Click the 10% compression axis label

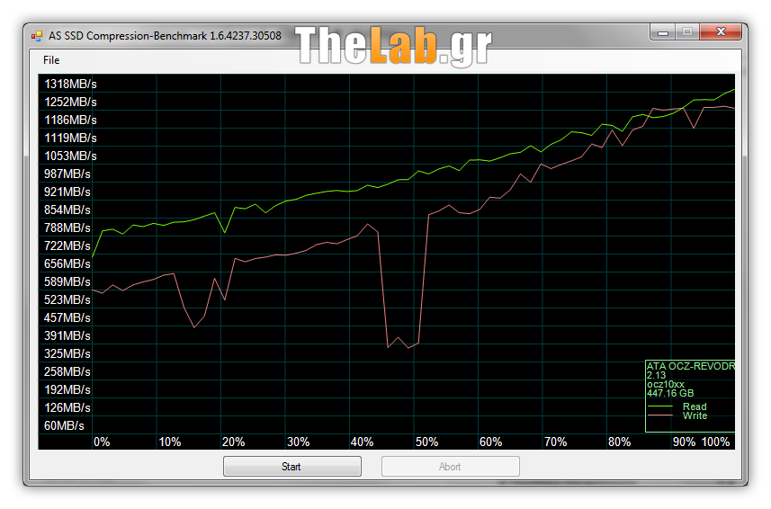coord(170,442)
